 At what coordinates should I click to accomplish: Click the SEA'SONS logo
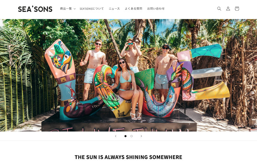tap(35, 9)
